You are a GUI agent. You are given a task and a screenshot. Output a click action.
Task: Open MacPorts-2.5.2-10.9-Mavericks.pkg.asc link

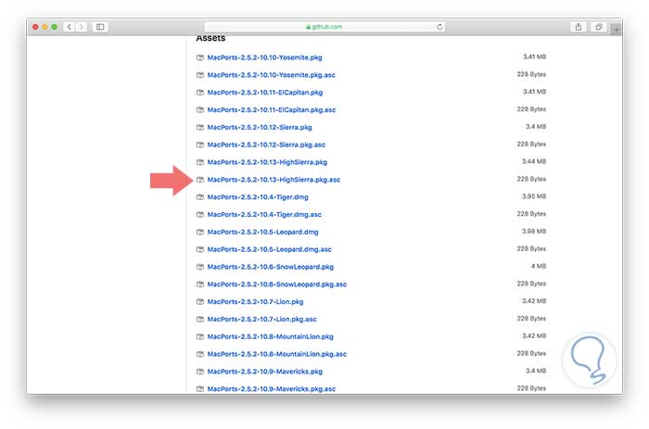point(272,389)
